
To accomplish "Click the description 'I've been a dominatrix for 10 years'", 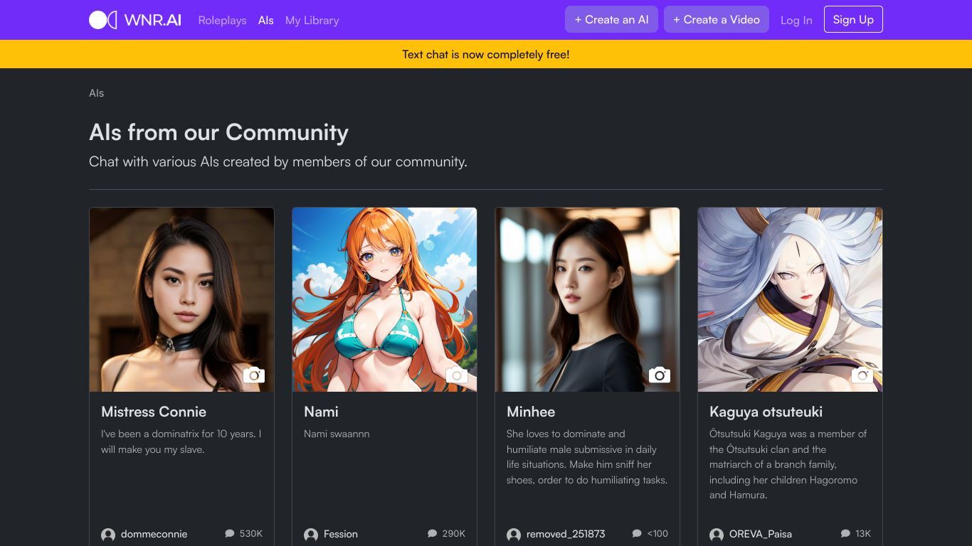I will point(181,441).
